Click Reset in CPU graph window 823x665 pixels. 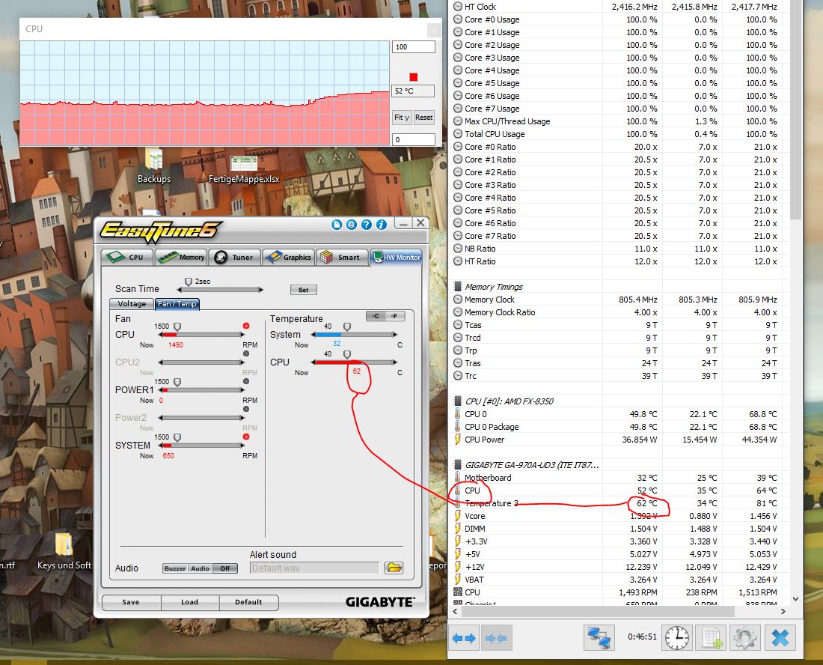424,117
